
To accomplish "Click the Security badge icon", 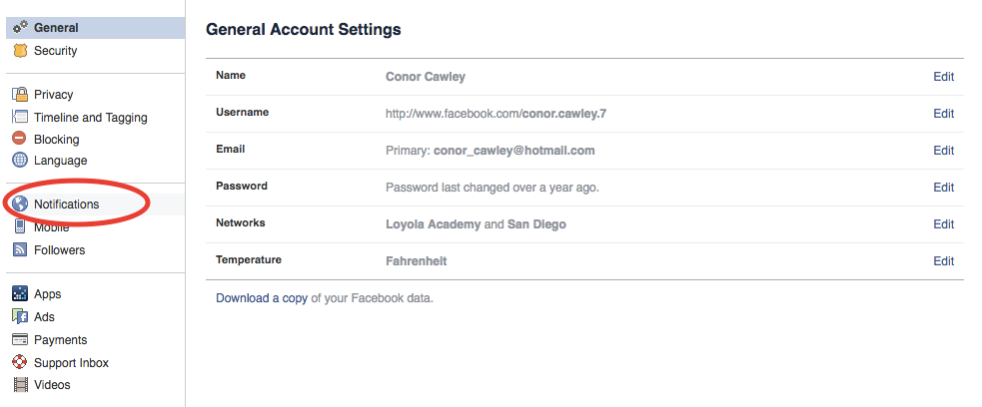I will pos(20,51).
